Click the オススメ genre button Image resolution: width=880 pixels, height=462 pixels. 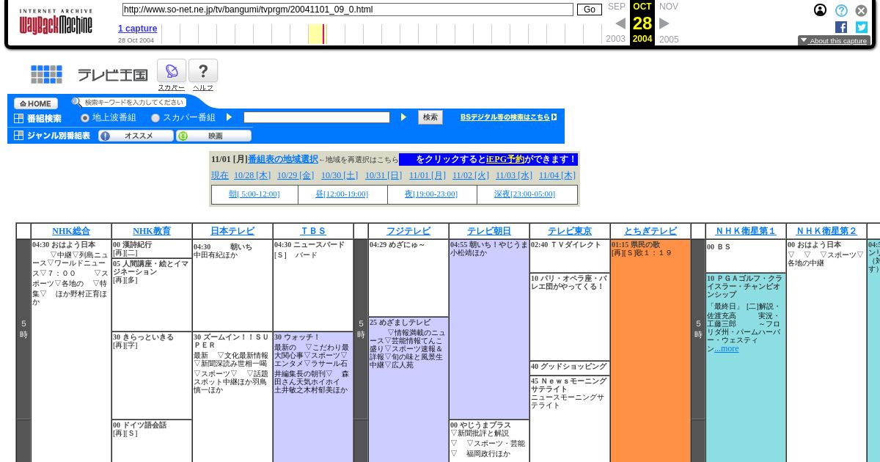[136, 136]
